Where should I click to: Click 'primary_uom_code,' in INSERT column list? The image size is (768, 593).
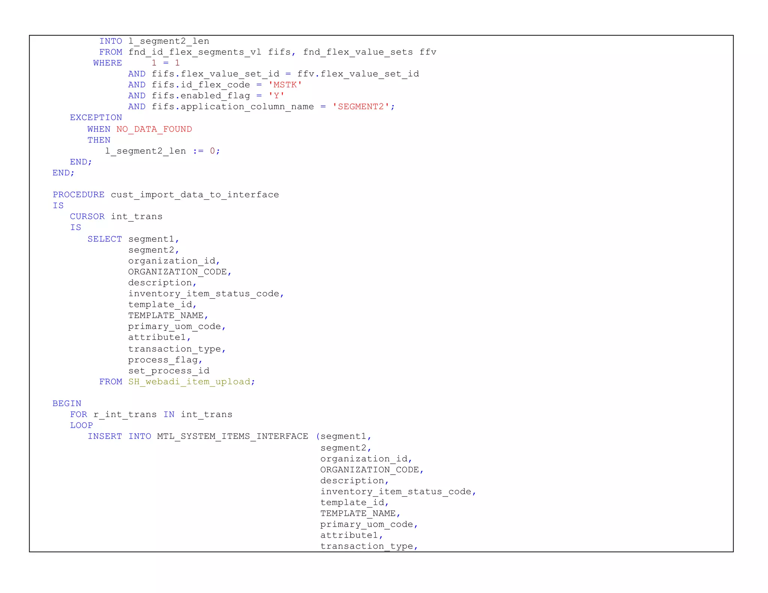click(369, 524)
